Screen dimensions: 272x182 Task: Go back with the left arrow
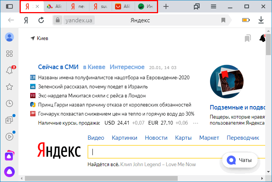pos(11,20)
